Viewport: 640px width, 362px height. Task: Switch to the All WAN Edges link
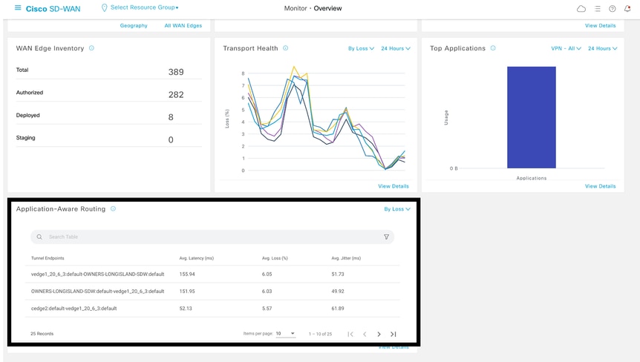[x=183, y=25]
